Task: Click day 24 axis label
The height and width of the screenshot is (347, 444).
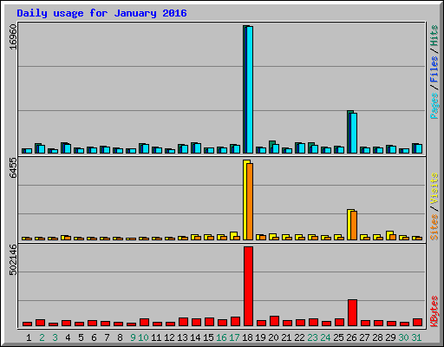Action: (x=325, y=337)
